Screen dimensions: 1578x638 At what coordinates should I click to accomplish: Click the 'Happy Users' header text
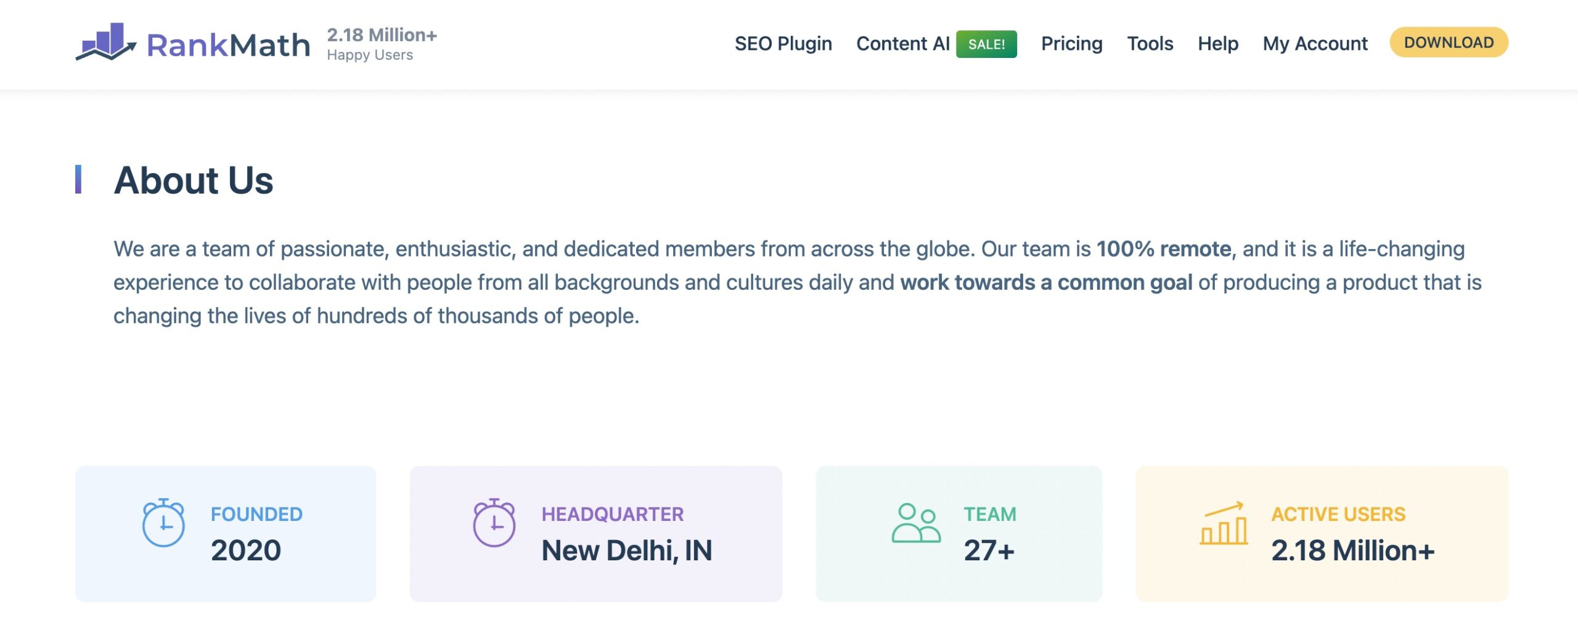(370, 55)
